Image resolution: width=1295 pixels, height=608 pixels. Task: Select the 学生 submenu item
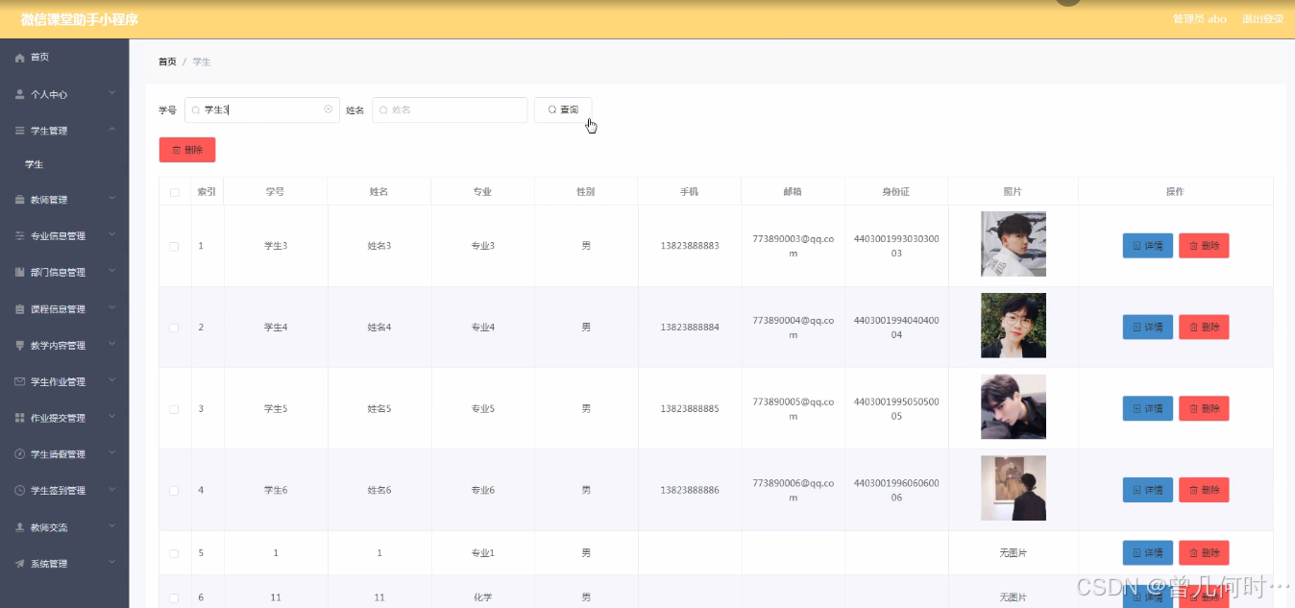coord(34,165)
